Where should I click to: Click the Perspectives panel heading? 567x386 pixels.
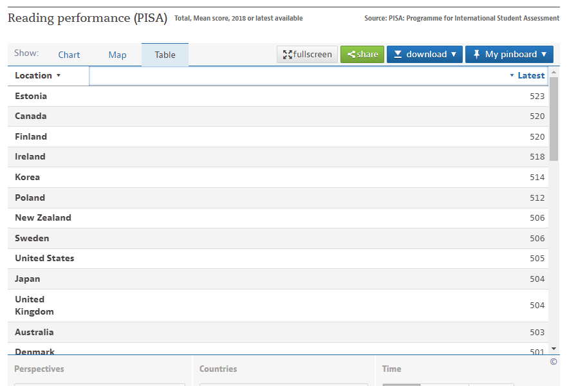click(x=39, y=369)
